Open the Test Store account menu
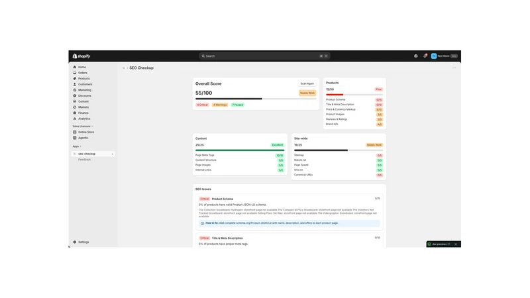Screen dimensions: 530x298 tap(444, 56)
